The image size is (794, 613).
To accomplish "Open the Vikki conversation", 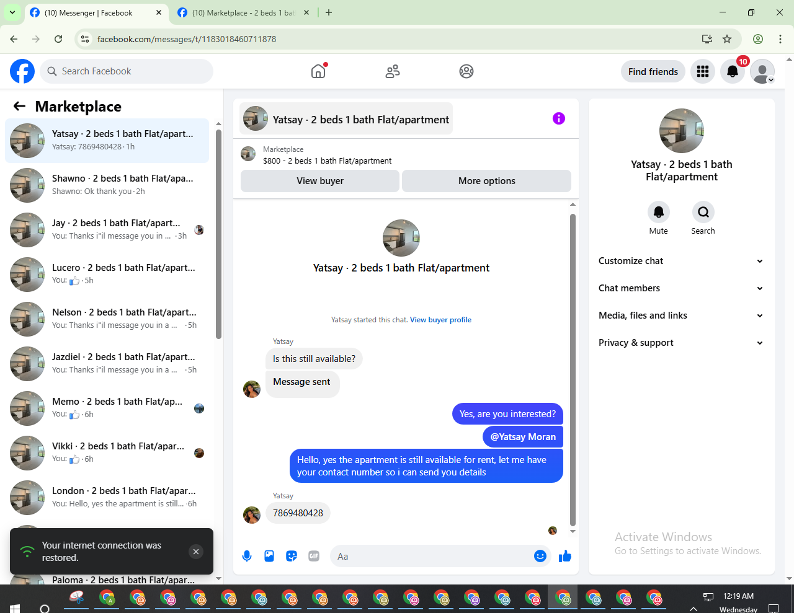I will pos(107,453).
